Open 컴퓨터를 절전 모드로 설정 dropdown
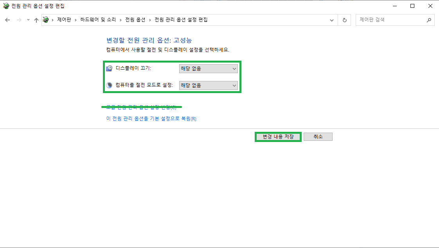 tap(208, 85)
